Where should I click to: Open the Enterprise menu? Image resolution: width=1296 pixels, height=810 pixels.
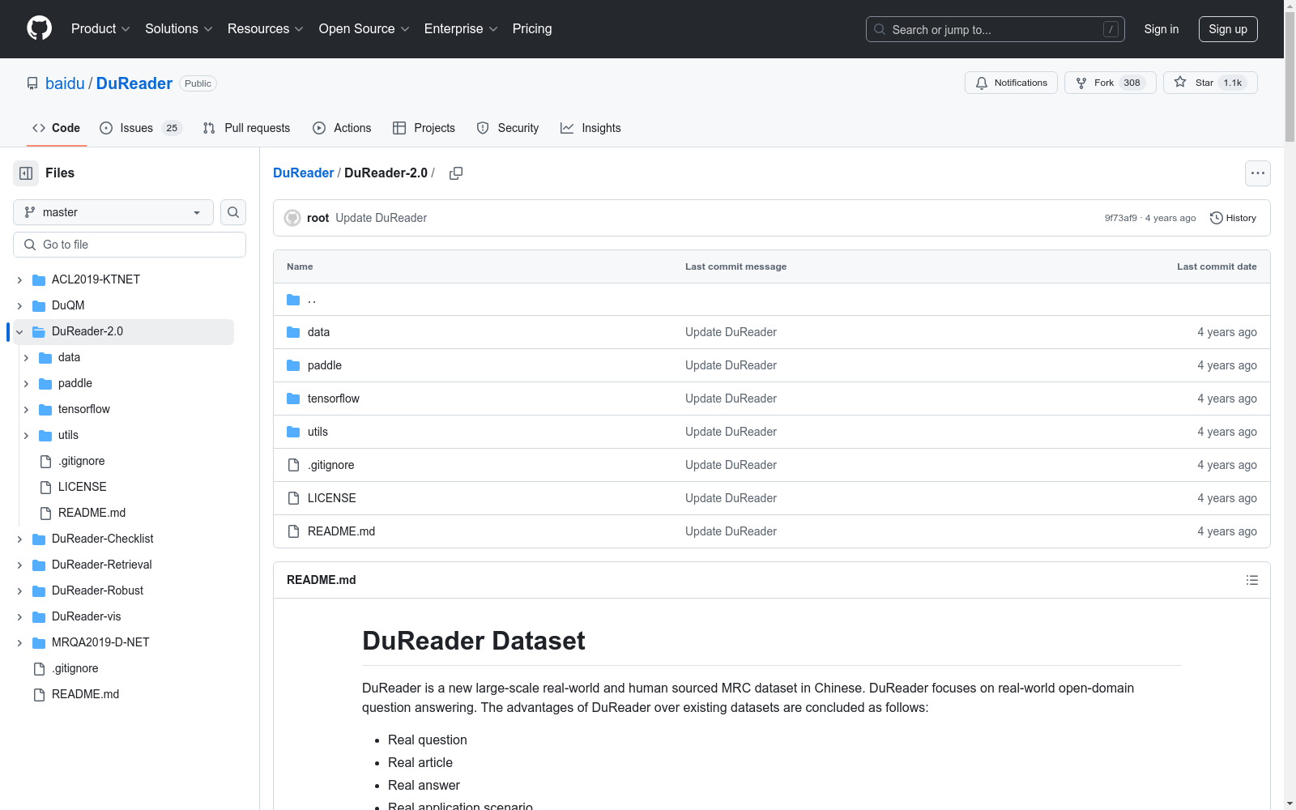pyautogui.click(x=461, y=28)
